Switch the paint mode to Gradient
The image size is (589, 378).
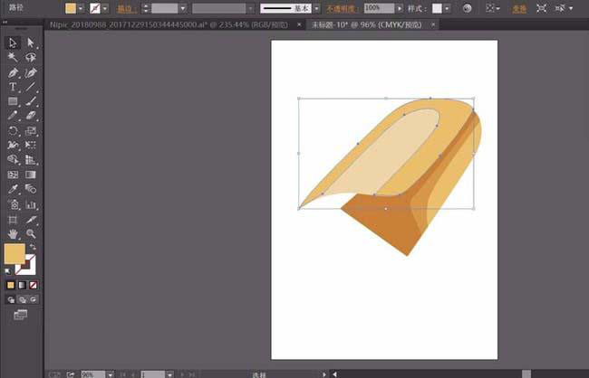(x=23, y=285)
